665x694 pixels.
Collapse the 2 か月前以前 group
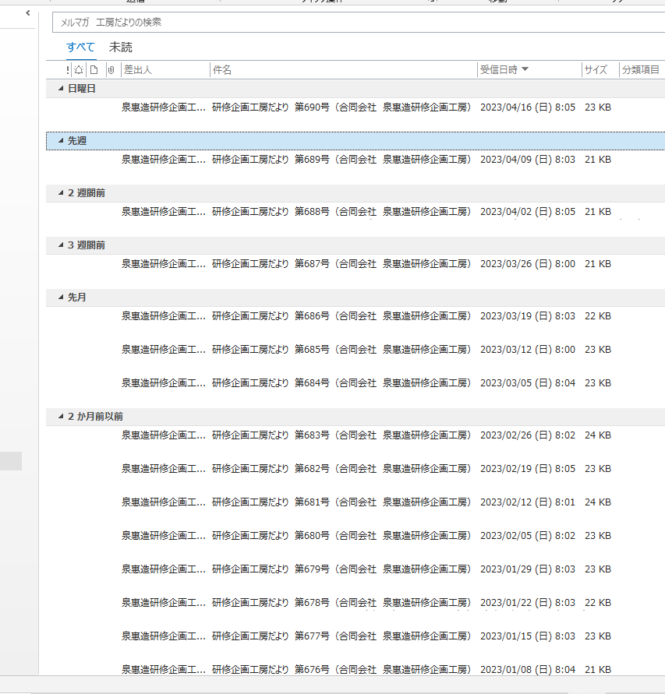click(61, 417)
